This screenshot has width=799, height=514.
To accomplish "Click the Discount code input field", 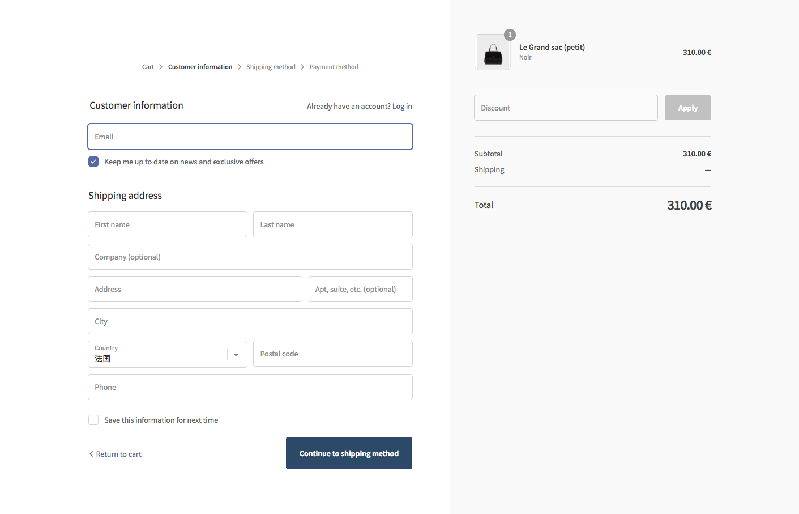I will point(566,107).
